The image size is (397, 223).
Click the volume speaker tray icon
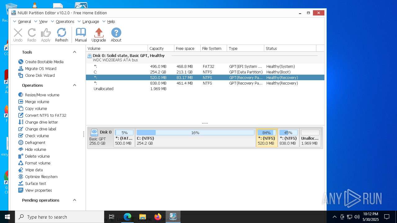[357, 217]
